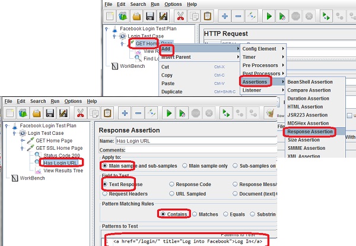This screenshot has width=356, height=246.
Task: Click Duplicate in the context menu
Action: (172, 92)
